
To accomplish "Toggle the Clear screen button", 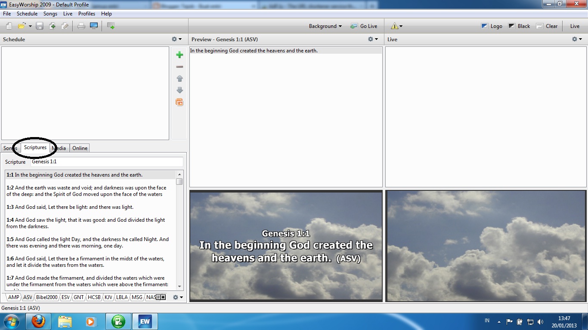I will click(547, 26).
